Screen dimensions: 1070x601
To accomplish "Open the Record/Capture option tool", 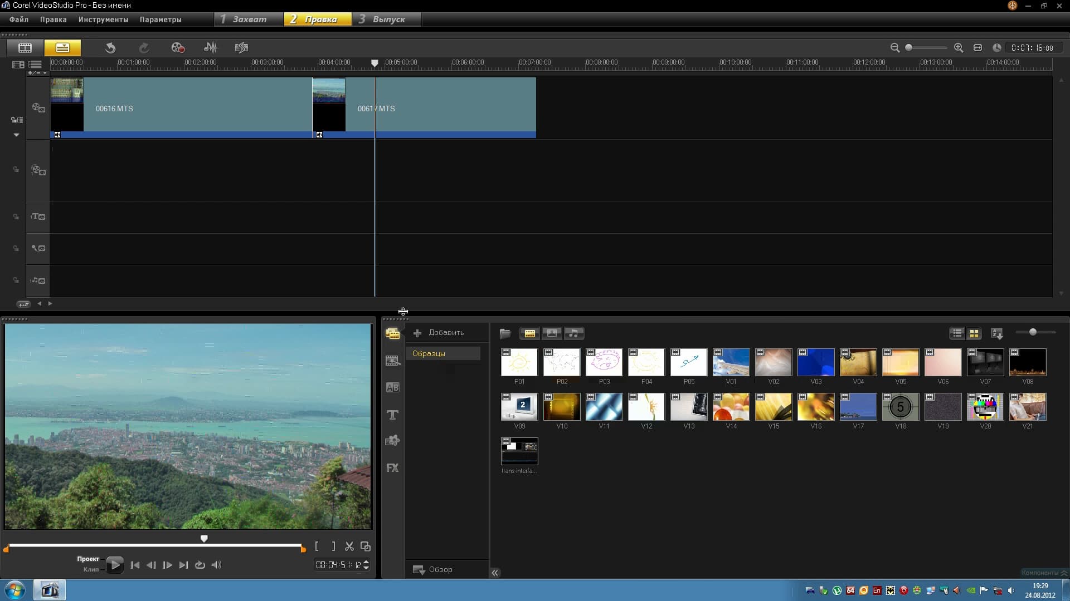I will coord(178,48).
